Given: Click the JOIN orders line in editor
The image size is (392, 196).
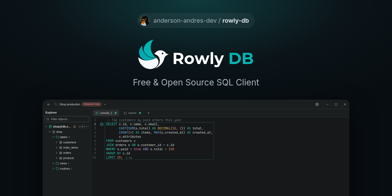Looking at the screenshot, I should click(140, 145).
